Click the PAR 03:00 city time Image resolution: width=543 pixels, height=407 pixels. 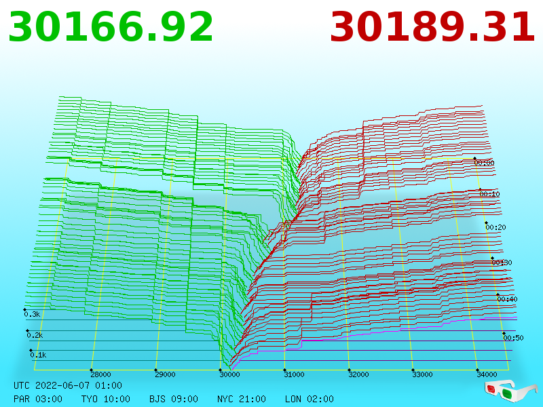click(38, 399)
